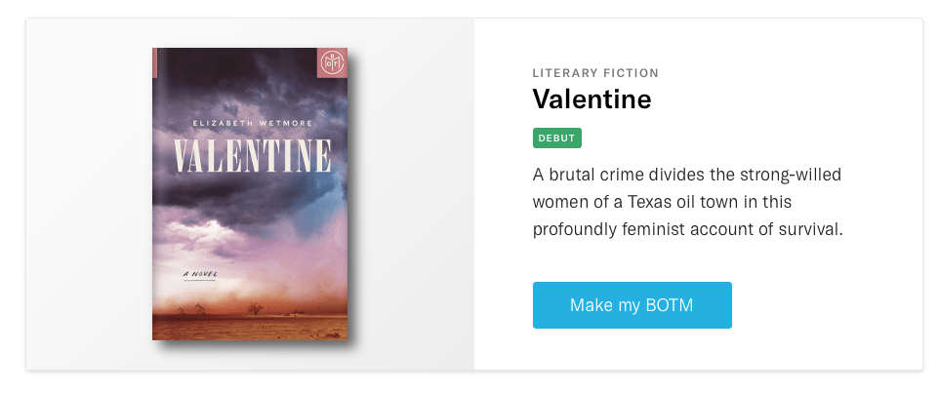Click the orange desert ground on cover
The image size is (939, 393).
click(x=251, y=327)
